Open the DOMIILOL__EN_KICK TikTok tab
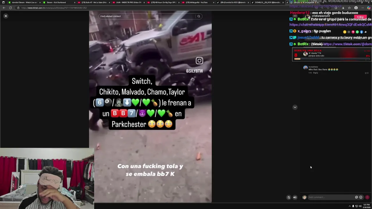The width and height of the screenshot is (372, 209). pyautogui.click(x=267, y=2)
